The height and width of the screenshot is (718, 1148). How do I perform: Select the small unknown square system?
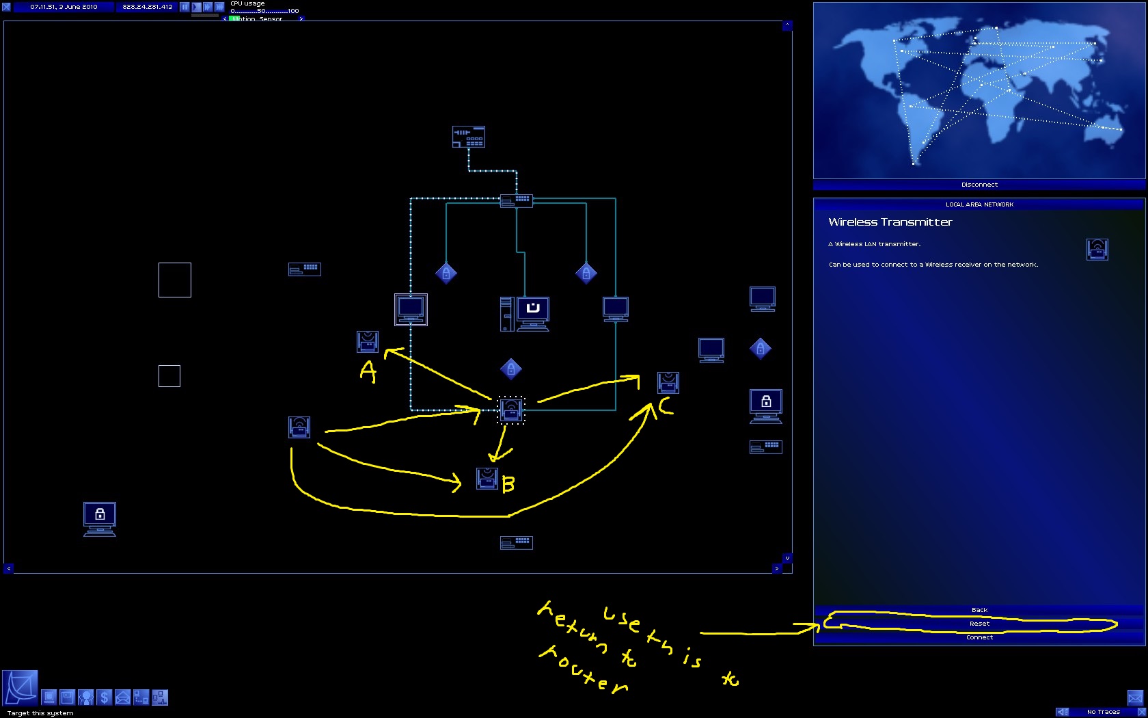[169, 376]
